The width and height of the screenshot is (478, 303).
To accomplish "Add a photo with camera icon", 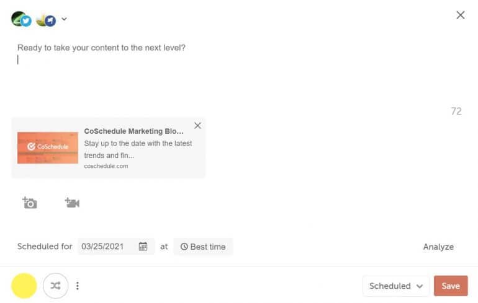I will 30,203.
